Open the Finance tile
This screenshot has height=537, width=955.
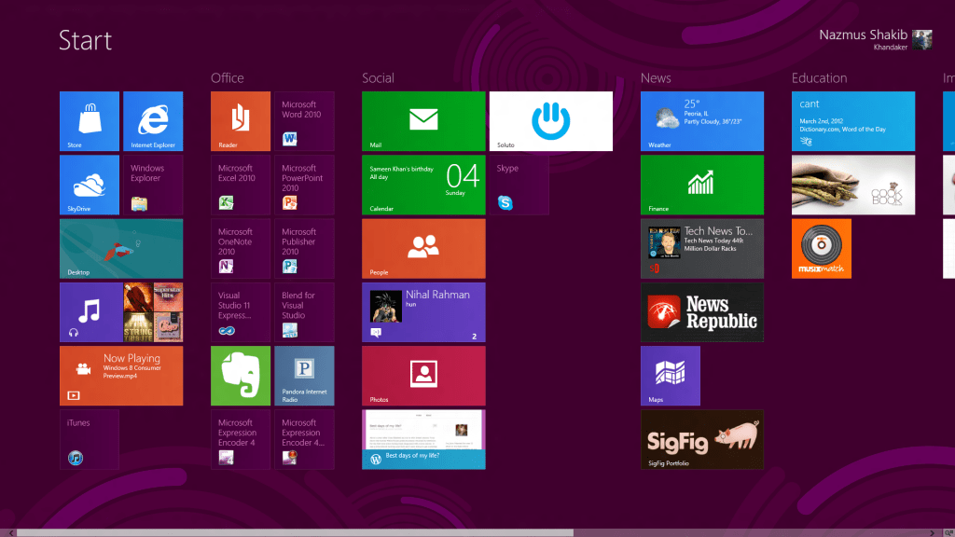[x=701, y=185]
